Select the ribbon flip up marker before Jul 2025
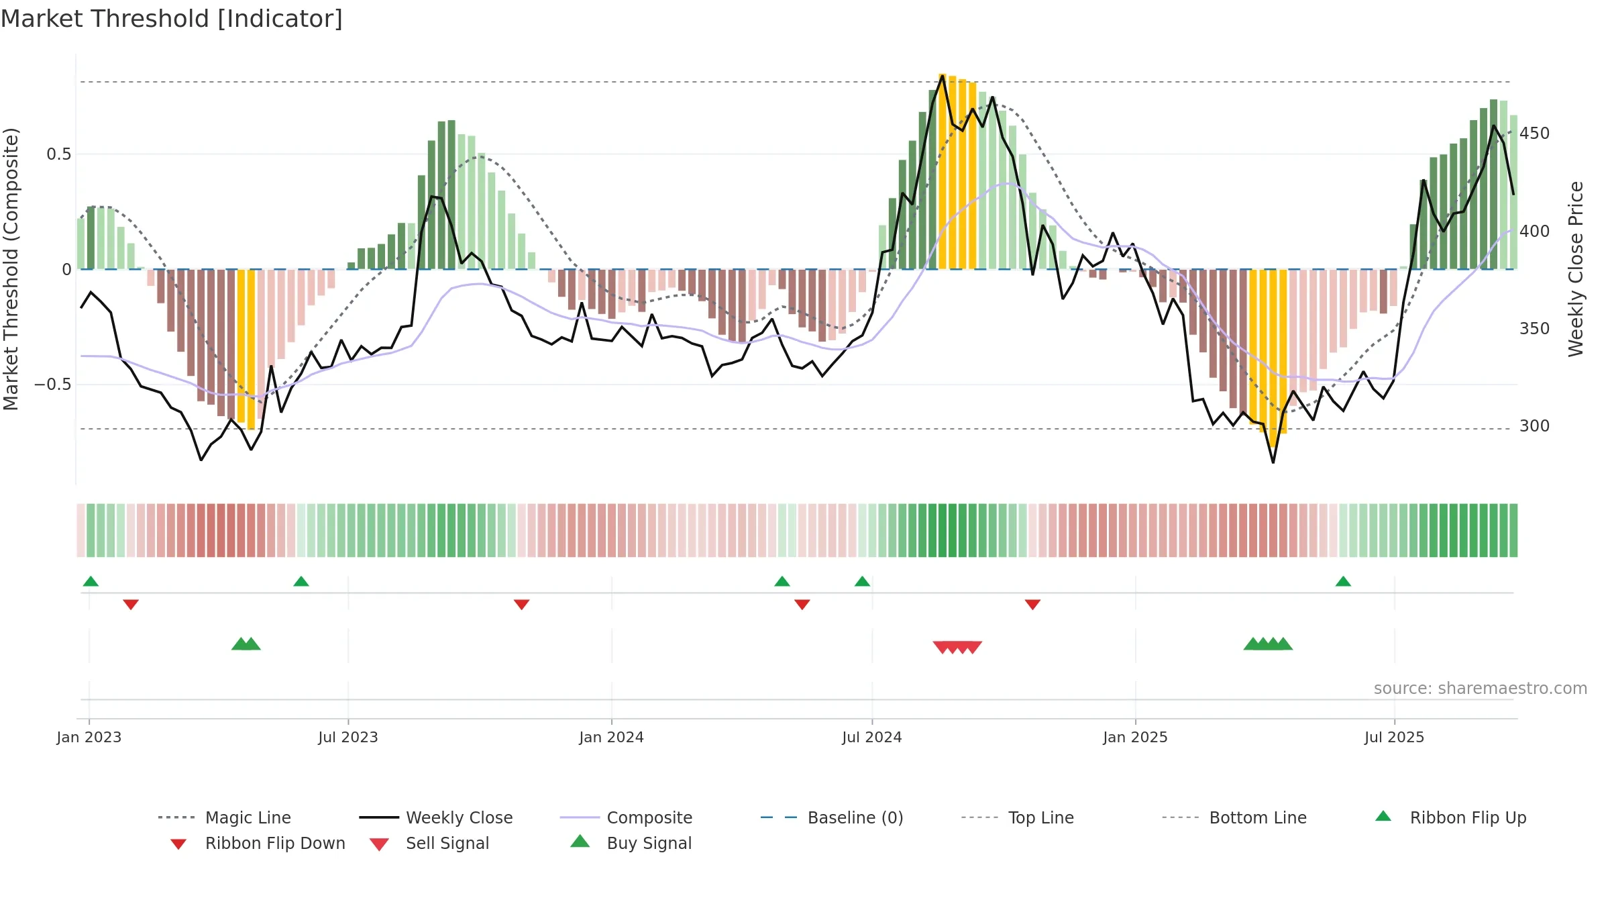The width and height of the screenshot is (1610, 906). point(1343,581)
